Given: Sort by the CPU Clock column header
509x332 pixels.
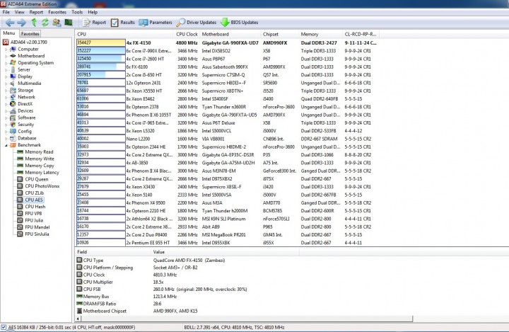Looking at the screenshot, I should (x=187, y=34).
